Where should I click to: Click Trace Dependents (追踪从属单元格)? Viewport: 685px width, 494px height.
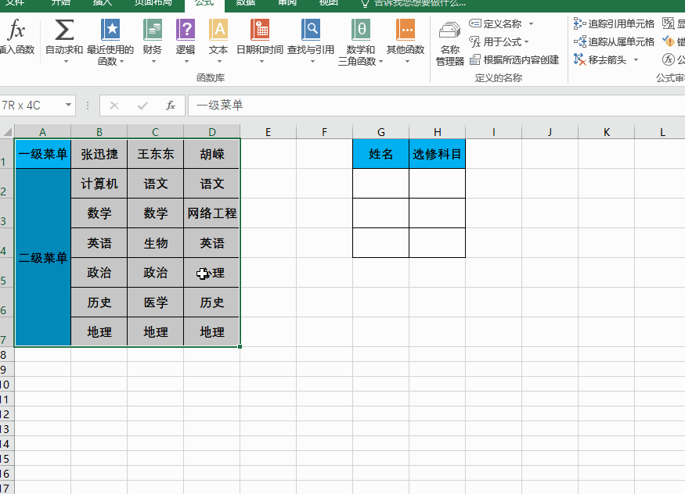tap(614, 42)
